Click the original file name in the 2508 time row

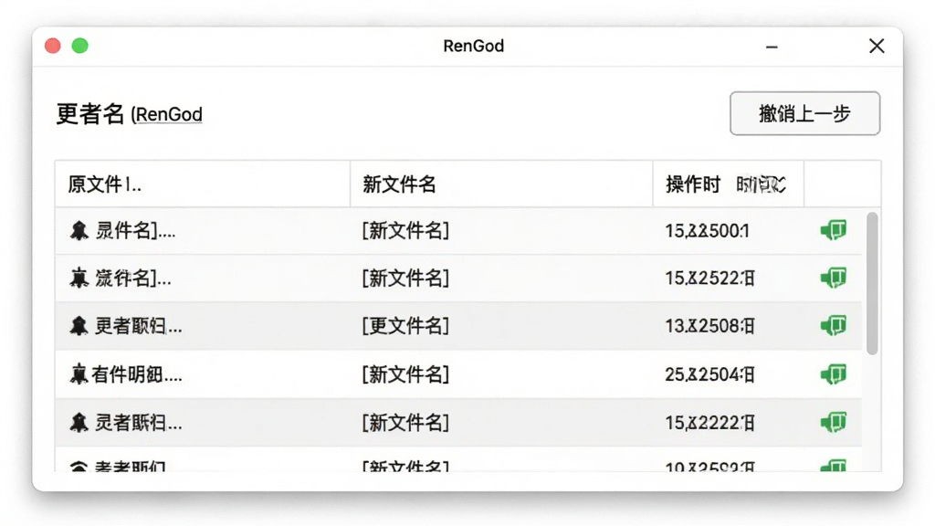pos(139,326)
